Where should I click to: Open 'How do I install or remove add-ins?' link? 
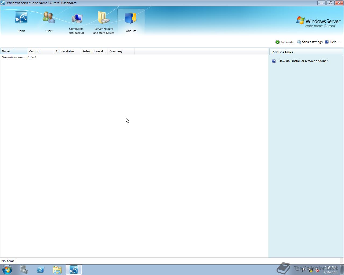[x=303, y=61]
